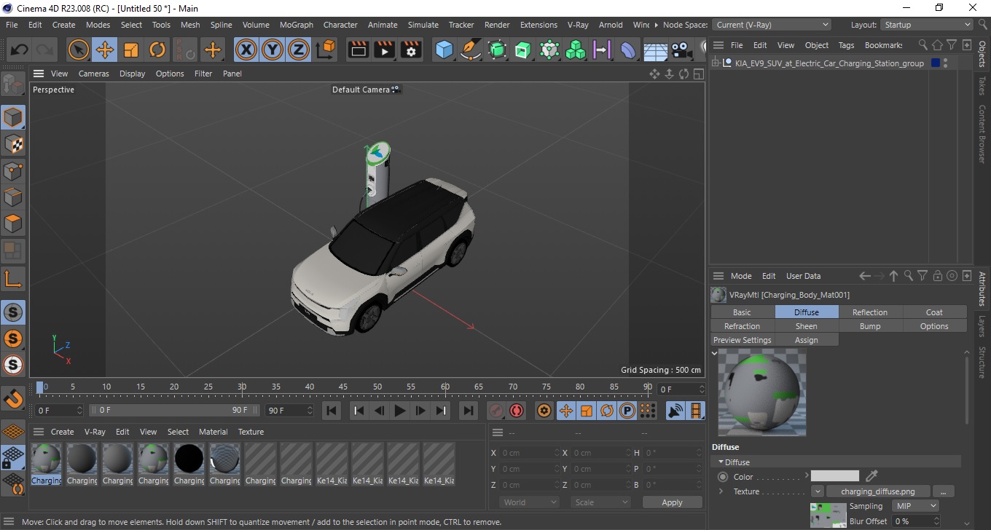Click the Diffuse Color swatch
The width and height of the screenshot is (991, 530).
coord(835,476)
